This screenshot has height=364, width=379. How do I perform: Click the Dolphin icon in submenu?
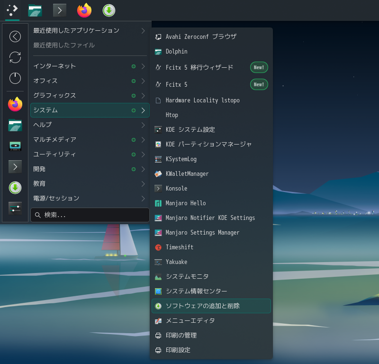[158, 52]
